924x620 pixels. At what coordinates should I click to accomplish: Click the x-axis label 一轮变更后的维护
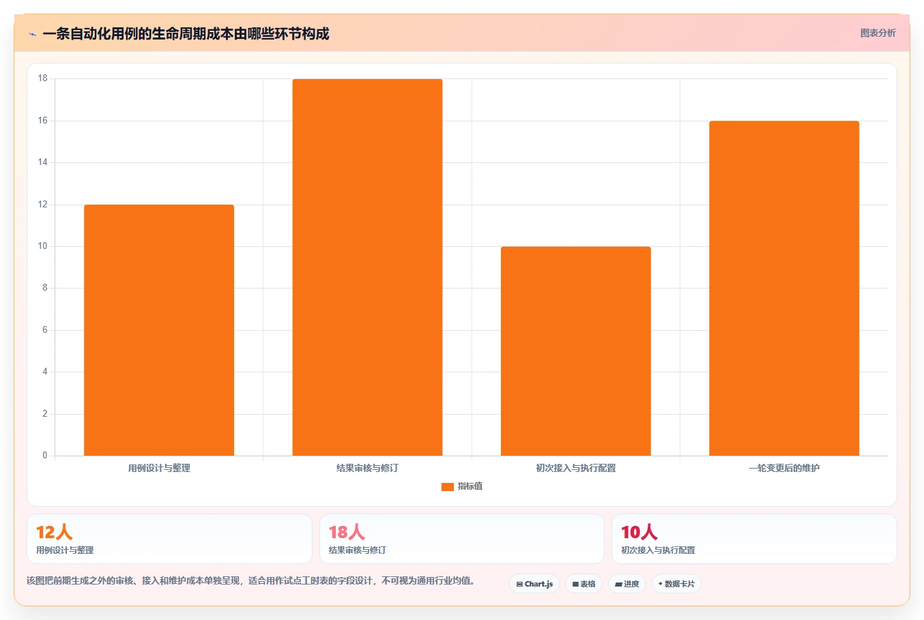[x=784, y=468]
